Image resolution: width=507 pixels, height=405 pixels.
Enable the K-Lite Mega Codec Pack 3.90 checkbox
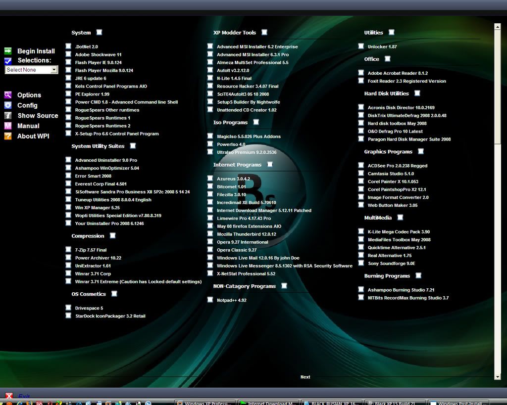click(361, 231)
